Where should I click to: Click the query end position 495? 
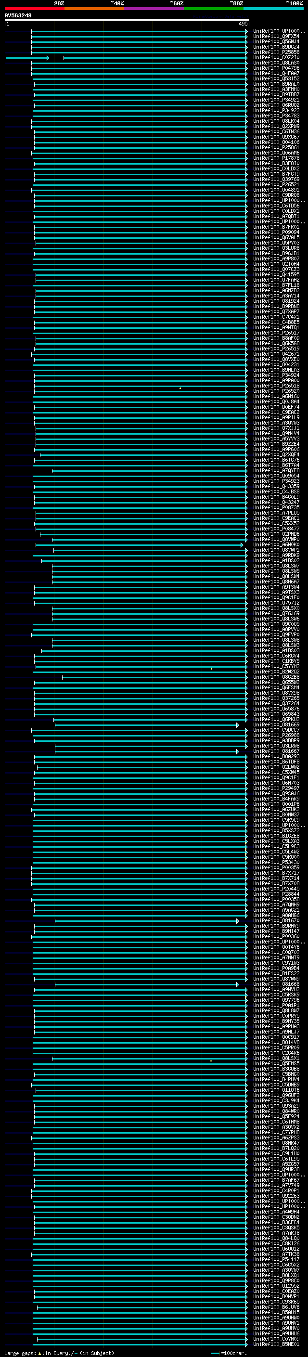(243, 24)
